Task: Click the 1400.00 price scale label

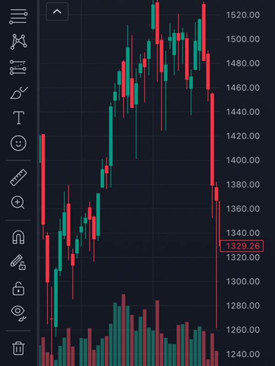Action: [x=243, y=160]
